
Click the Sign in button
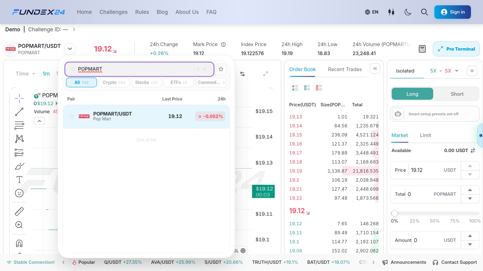[453, 12]
